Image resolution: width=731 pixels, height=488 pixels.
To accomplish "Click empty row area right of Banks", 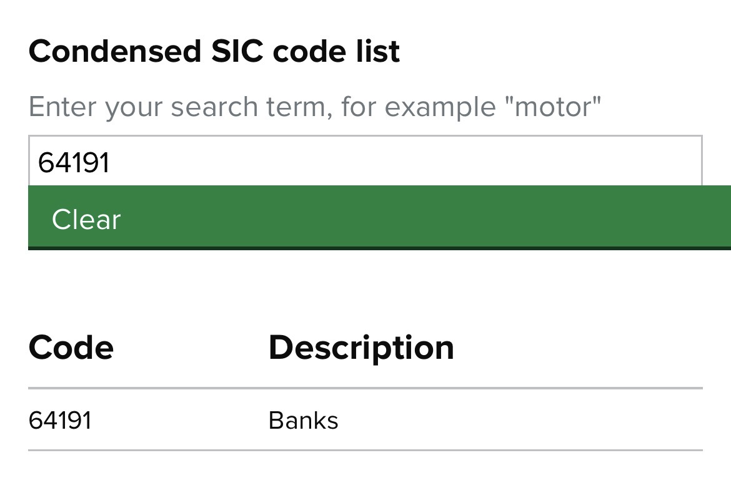I will click(x=520, y=420).
